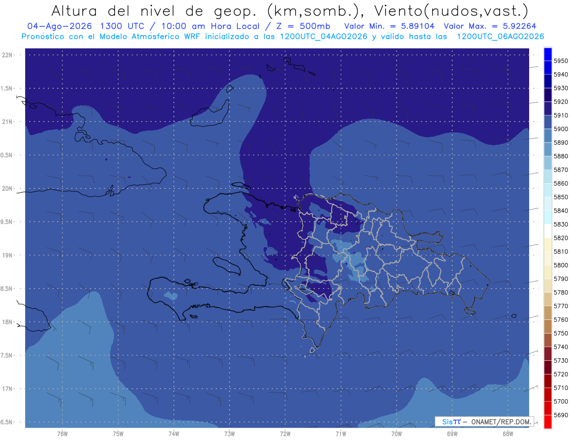
Task: Click the "5950" legend value
Action: tap(561, 61)
